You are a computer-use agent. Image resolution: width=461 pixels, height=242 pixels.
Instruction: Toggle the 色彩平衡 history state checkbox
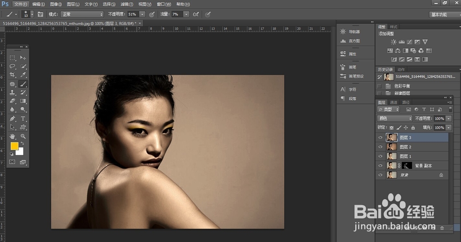click(x=379, y=86)
